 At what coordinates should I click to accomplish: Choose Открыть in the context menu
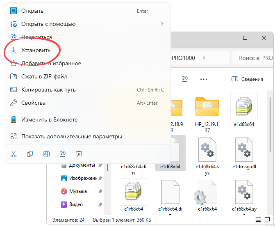pyautogui.click(x=87, y=11)
